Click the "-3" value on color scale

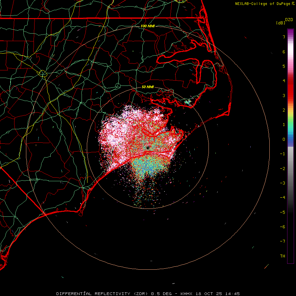tap(283, 183)
